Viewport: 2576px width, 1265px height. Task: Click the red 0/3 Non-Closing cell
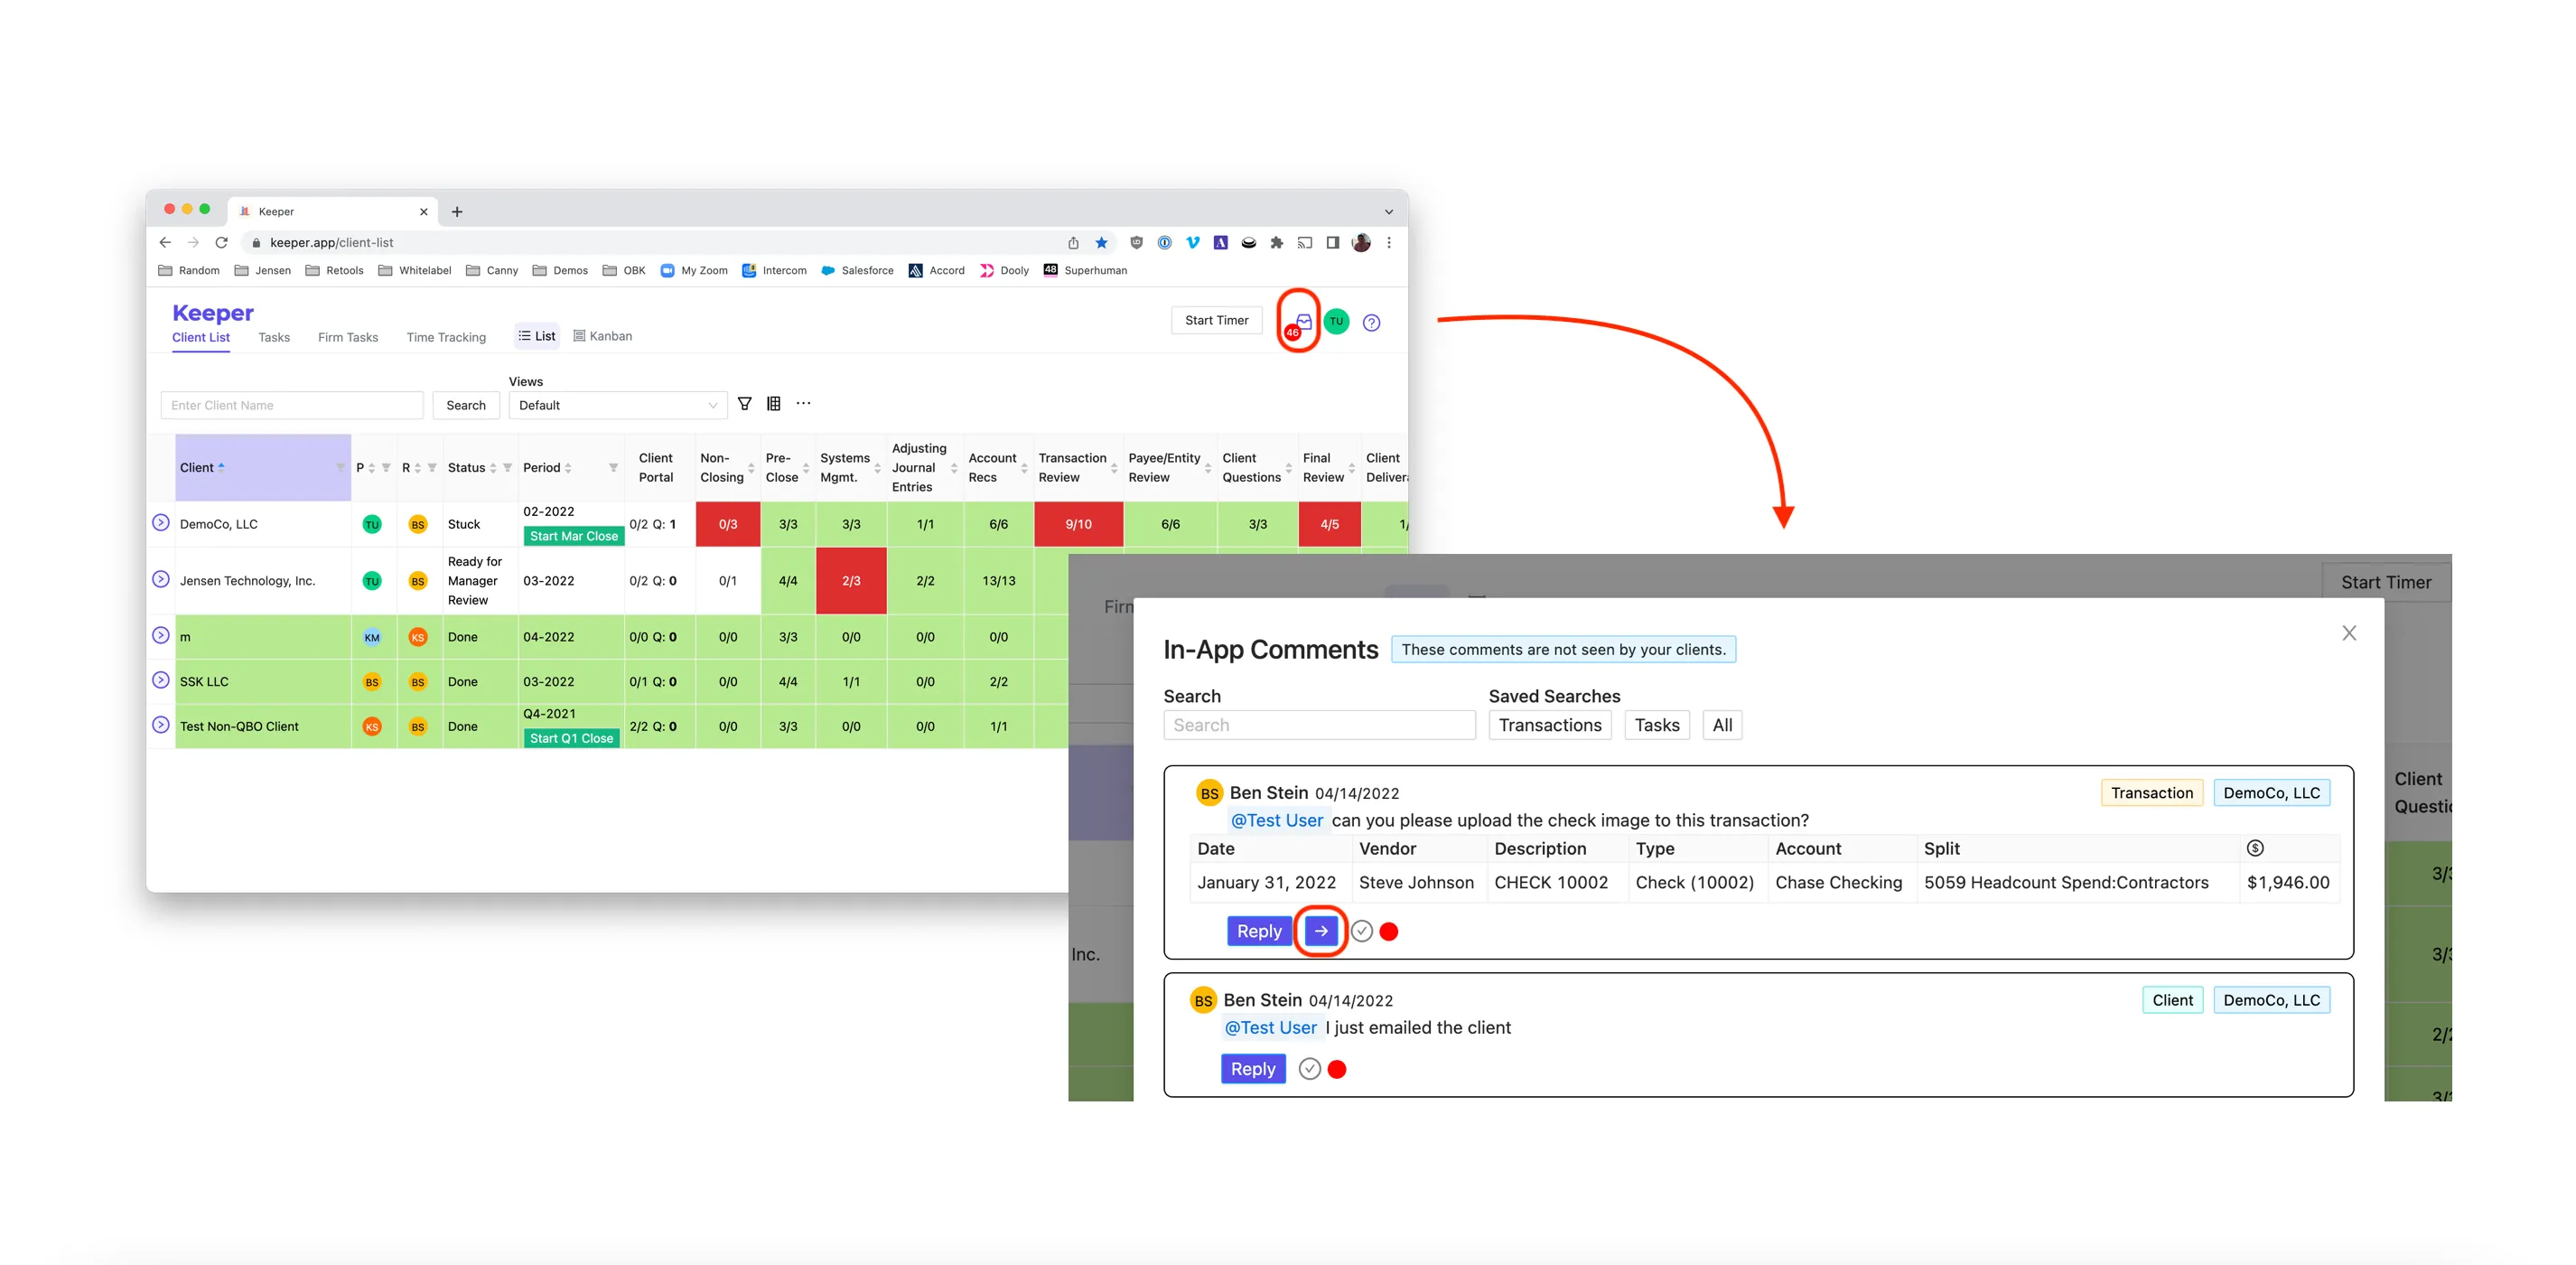(728, 524)
